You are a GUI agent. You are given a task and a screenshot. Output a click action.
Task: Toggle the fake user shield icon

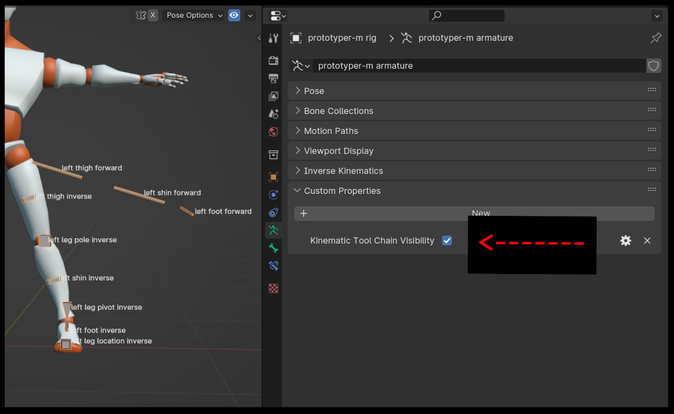pyautogui.click(x=653, y=66)
